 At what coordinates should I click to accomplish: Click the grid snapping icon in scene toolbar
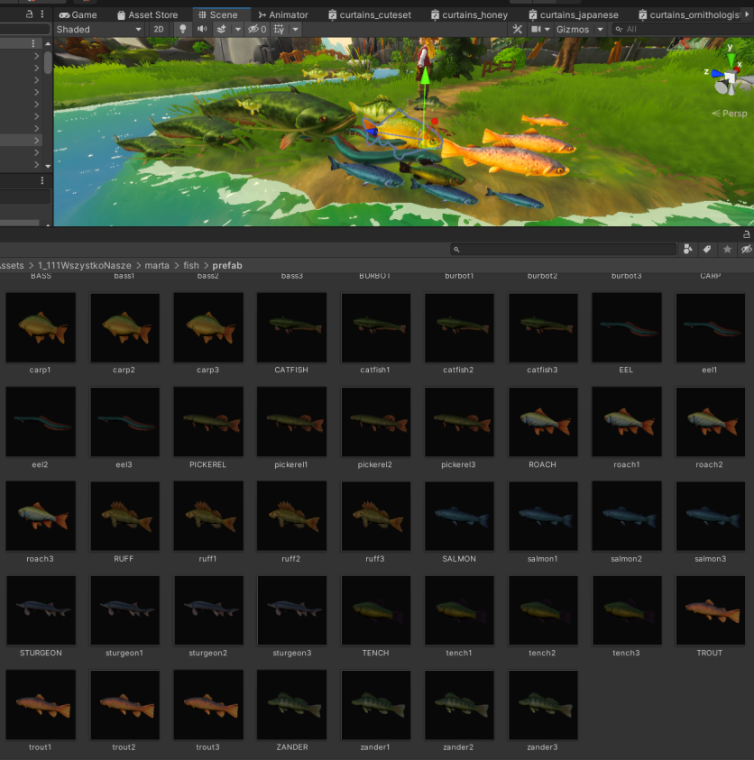(279, 30)
